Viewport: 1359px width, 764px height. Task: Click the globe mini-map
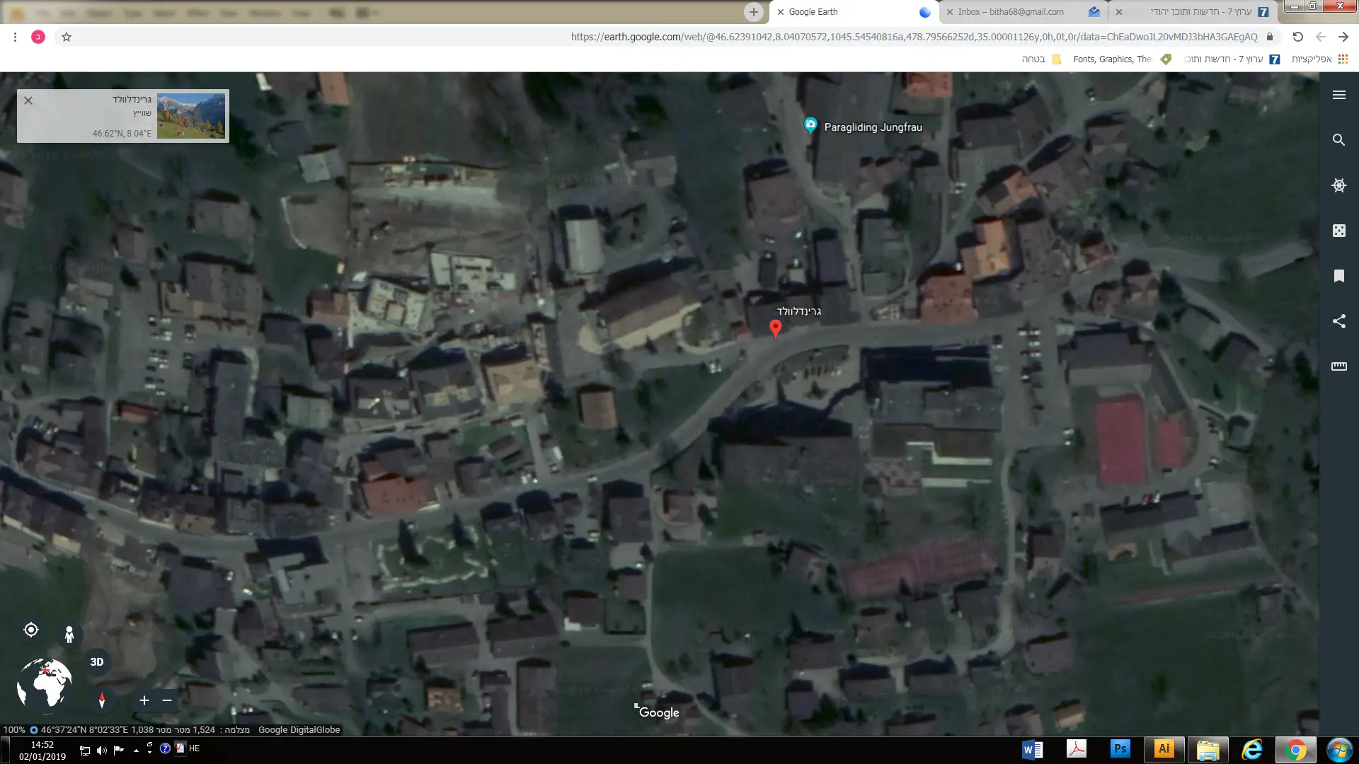pos(45,683)
